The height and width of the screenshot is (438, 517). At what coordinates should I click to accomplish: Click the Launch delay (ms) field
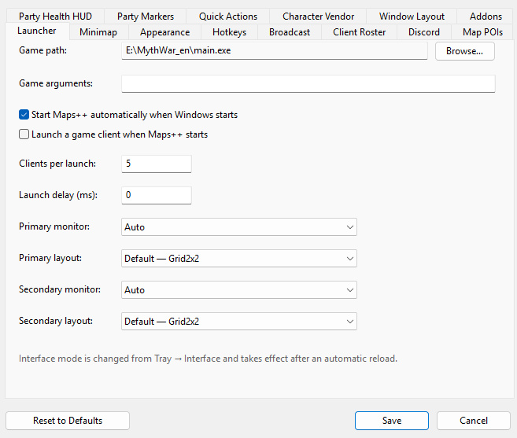coord(157,195)
